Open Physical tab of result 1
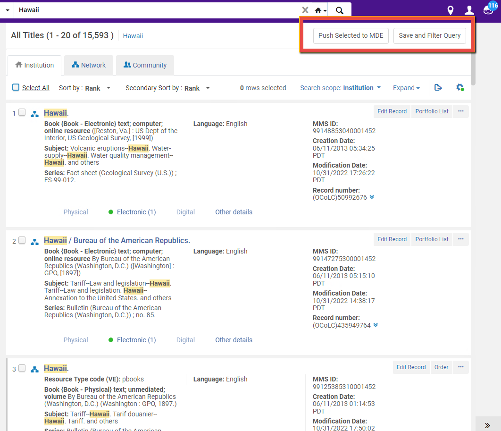Viewport: 501px width, 431px height. coord(76,212)
